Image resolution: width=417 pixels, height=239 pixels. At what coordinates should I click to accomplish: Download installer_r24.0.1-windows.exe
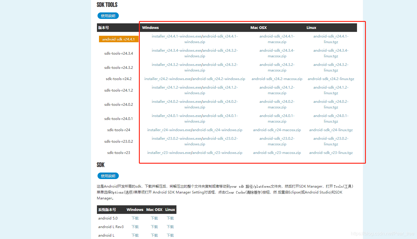point(176,116)
